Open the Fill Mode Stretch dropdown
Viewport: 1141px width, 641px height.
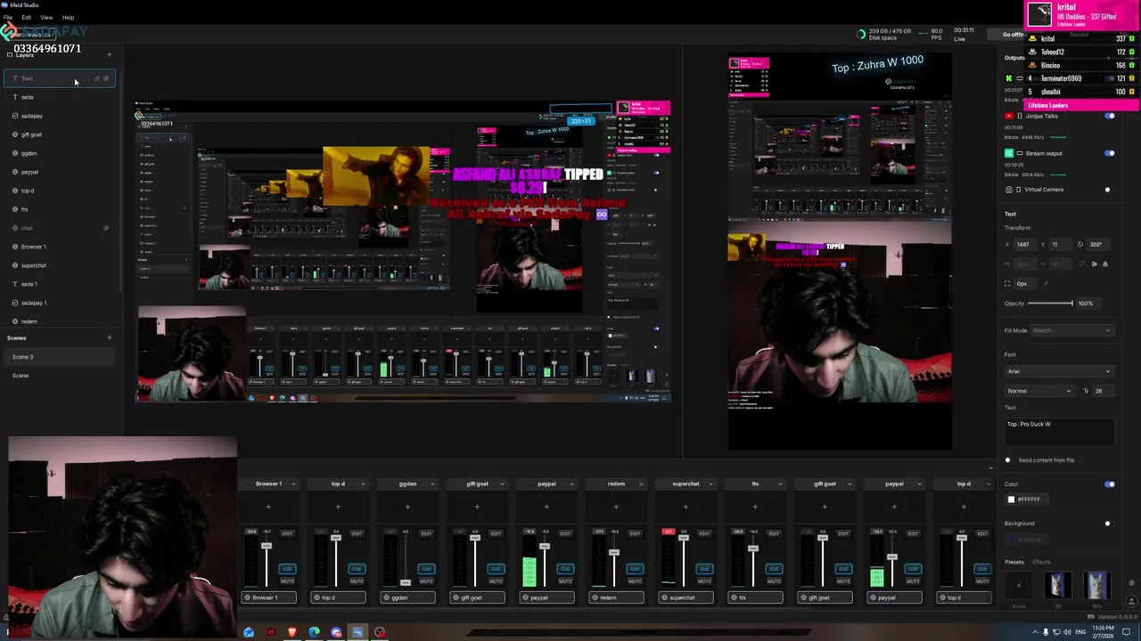click(1071, 330)
